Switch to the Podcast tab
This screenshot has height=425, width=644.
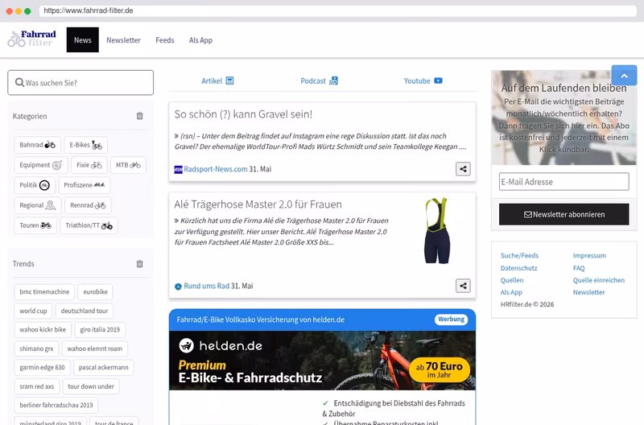tap(319, 80)
